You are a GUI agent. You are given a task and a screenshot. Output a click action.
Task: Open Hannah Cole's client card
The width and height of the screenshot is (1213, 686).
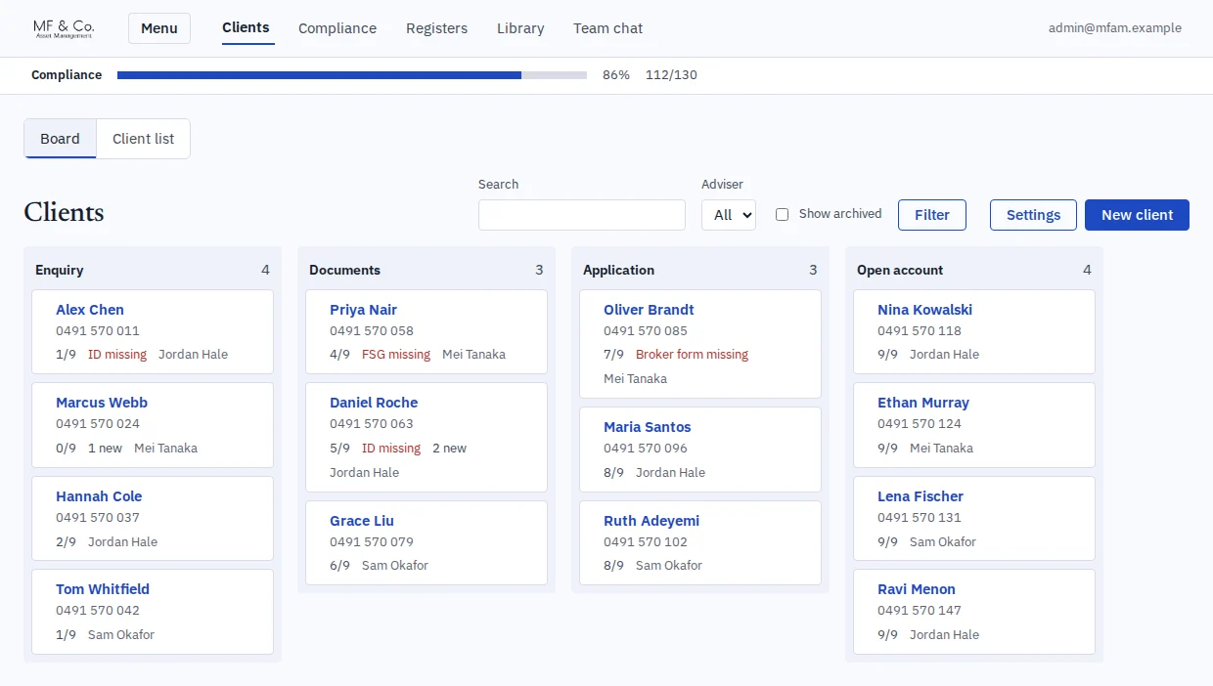153,518
